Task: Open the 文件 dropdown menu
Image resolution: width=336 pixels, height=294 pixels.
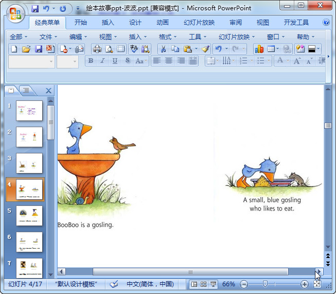Action: 48,37
